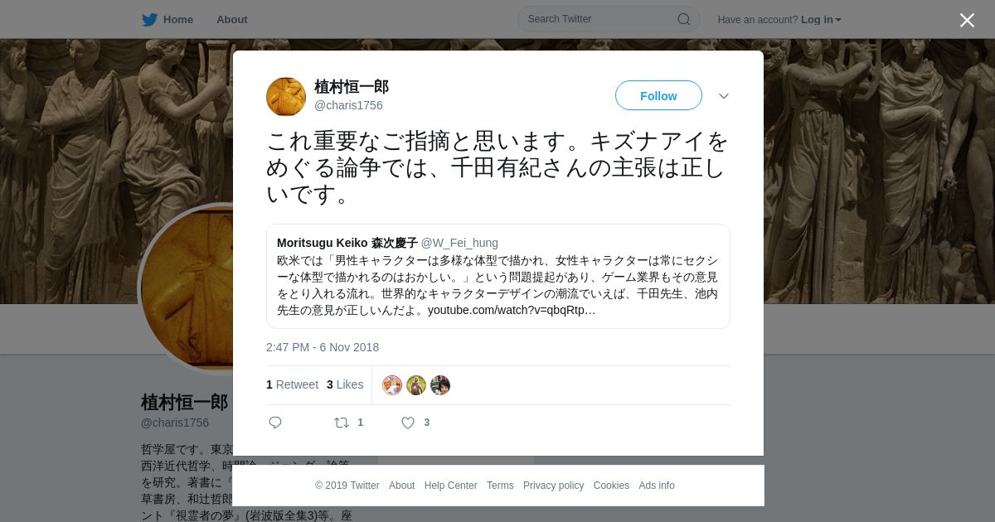
Task: Click the reply speech bubble icon
Action: pyautogui.click(x=275, y=423)
